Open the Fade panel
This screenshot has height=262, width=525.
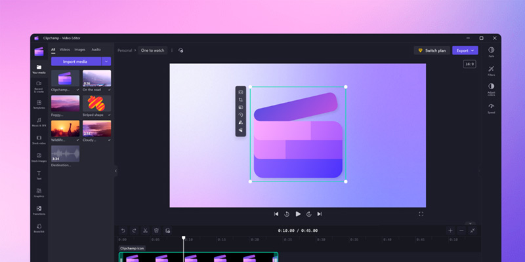point(491,52)
